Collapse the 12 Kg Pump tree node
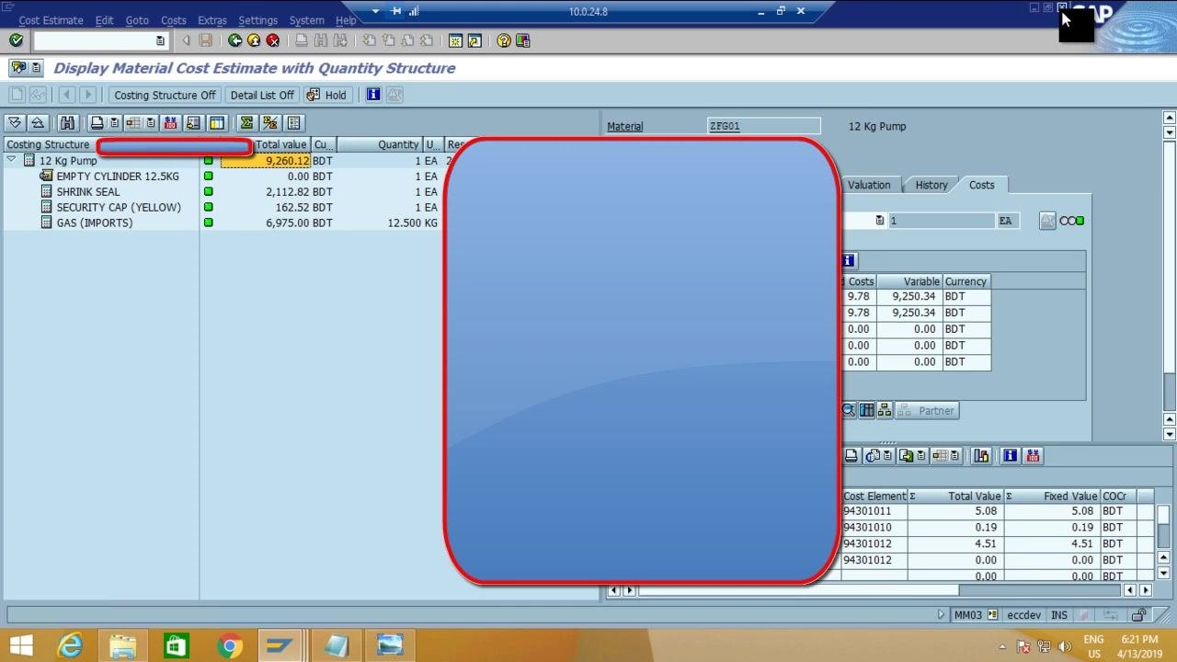Screen dimensions: 1177x662 pos(11,161)
